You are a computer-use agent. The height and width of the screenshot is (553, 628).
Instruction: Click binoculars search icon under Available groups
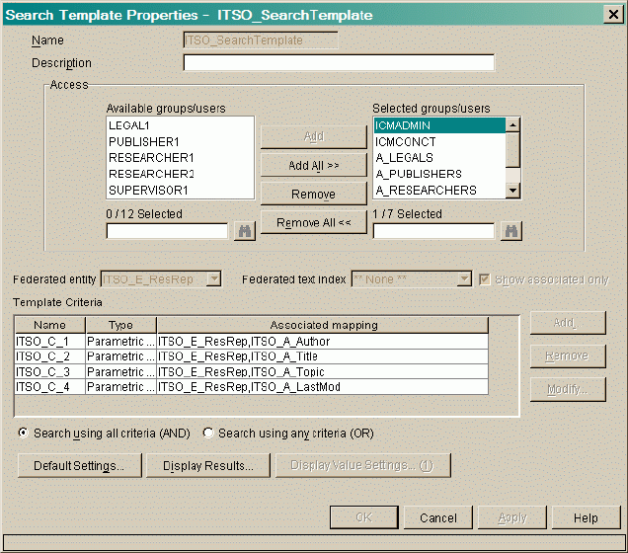click(x=244, y=230)
